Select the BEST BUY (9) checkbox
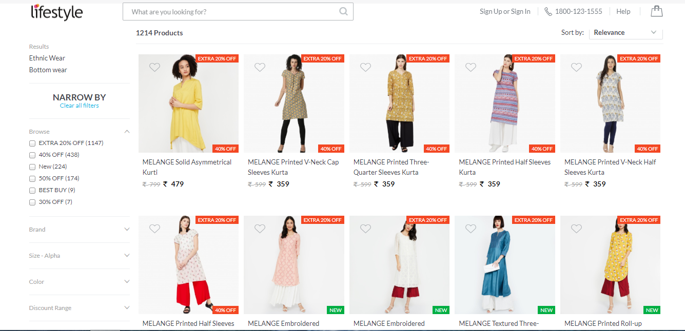This screenshot has height=331, width=685. [32, 191]
